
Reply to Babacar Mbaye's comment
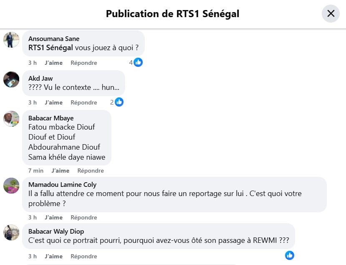91,171
